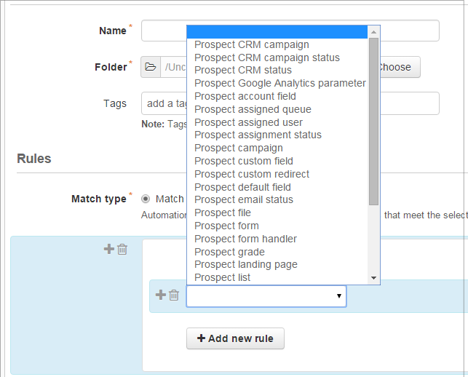Viewport: 468px width, 377px height.
Task: Open the rule type dropdown
Action: pos(266,296)
